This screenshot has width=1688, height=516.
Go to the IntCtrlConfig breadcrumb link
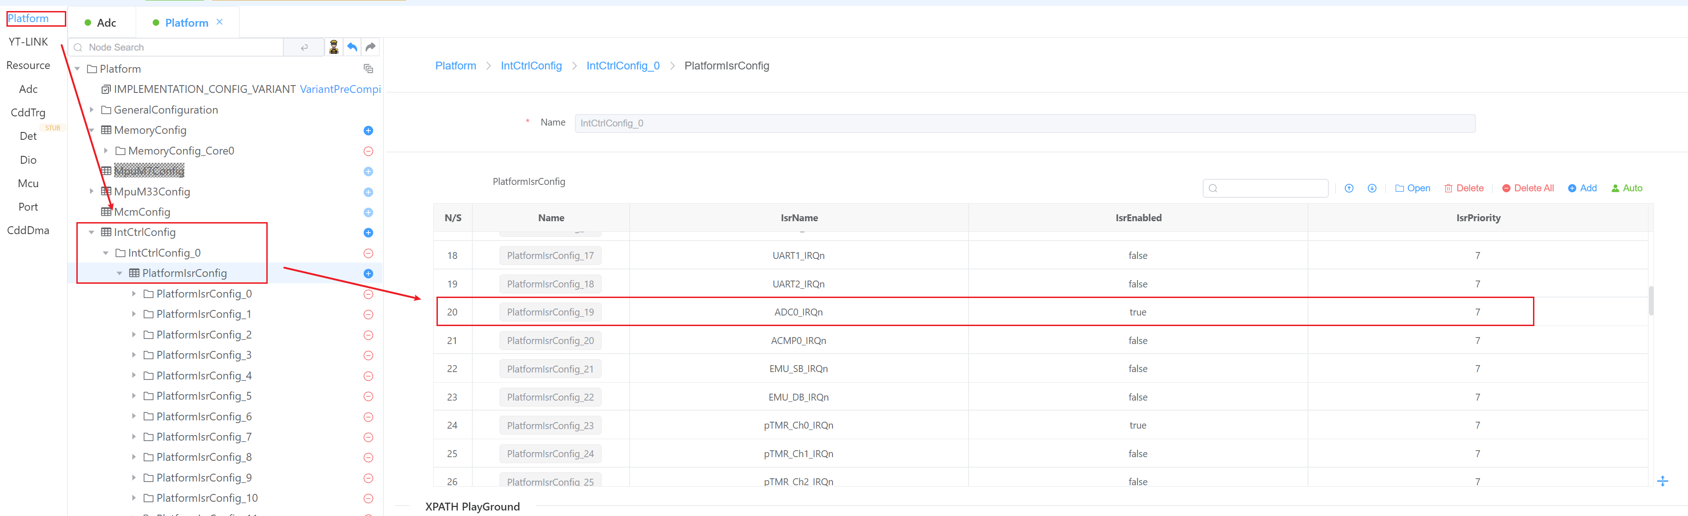[x=531, y=66]
